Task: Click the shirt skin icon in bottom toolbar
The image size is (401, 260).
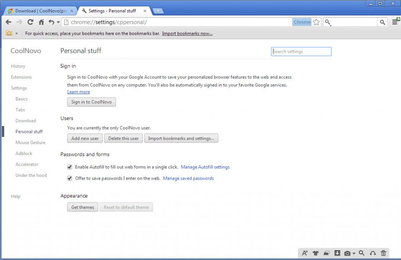Action: (x=316, y=253)
